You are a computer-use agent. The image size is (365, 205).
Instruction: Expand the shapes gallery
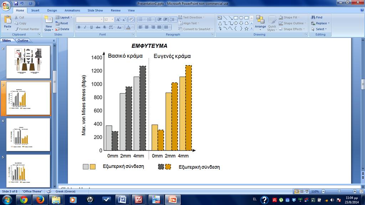tap(252, 28)
